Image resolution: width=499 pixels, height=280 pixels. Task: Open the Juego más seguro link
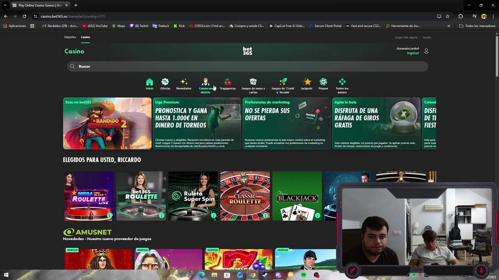tap(406, 37)
